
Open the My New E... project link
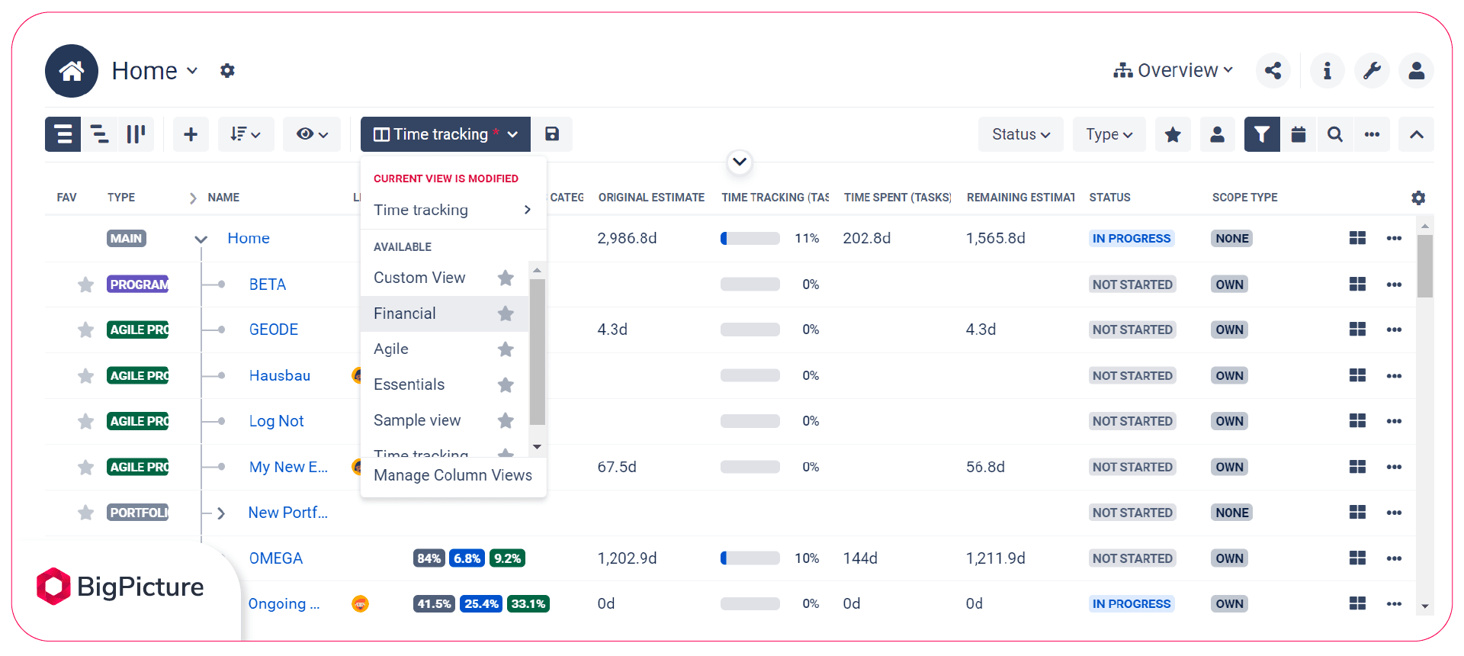pyautogui.click(x=288, y=467)
